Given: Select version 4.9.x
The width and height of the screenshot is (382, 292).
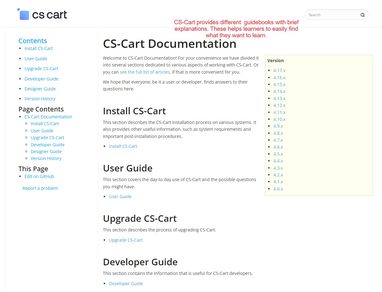Looking at the screenshot, I should pos(278,126).
